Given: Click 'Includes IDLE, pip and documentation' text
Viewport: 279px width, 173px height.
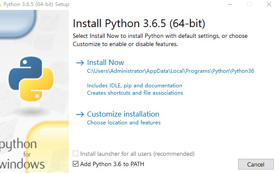Looking at the screenshot, I should [x=134, y=86].
